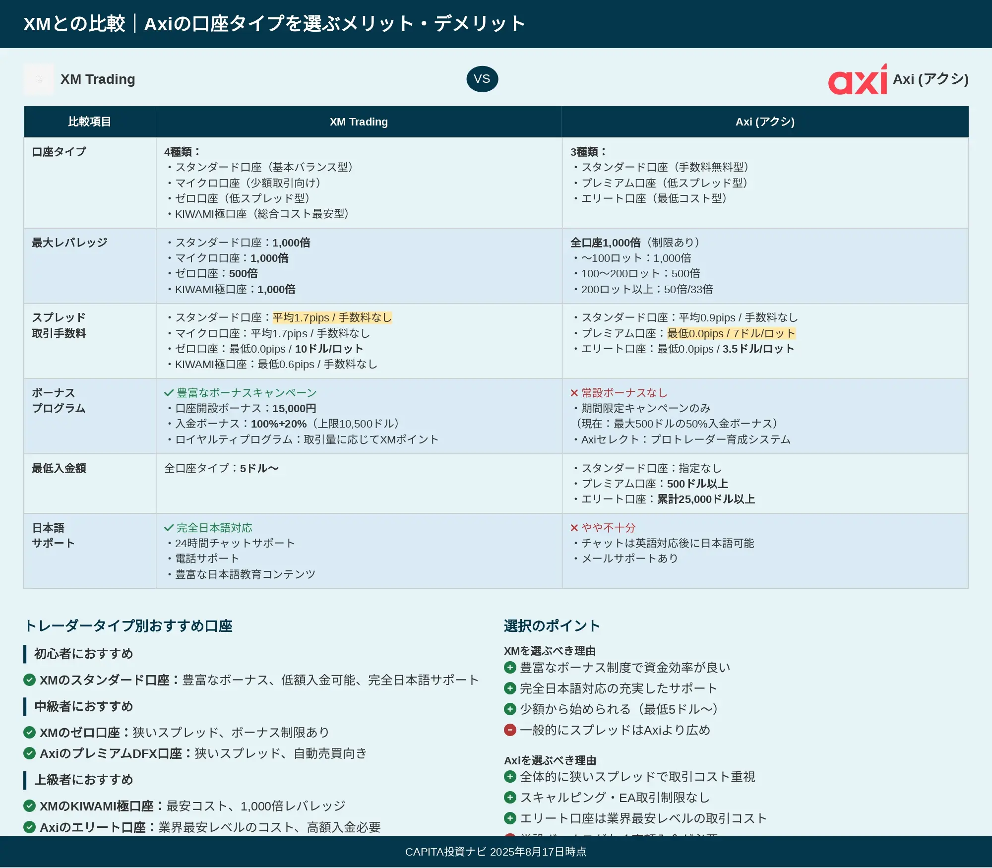Viewport: 992px width, 868px height.
Task: Click plus icon beside エリート口座は業界最安レベル
Action: tap(510, 818)
